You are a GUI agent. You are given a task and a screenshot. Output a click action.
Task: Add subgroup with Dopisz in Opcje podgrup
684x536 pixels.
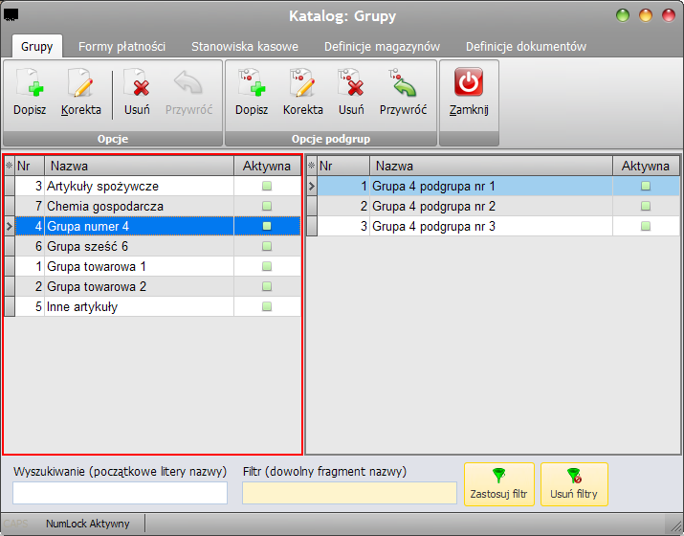pyautogui.click(x=252, y=83)
